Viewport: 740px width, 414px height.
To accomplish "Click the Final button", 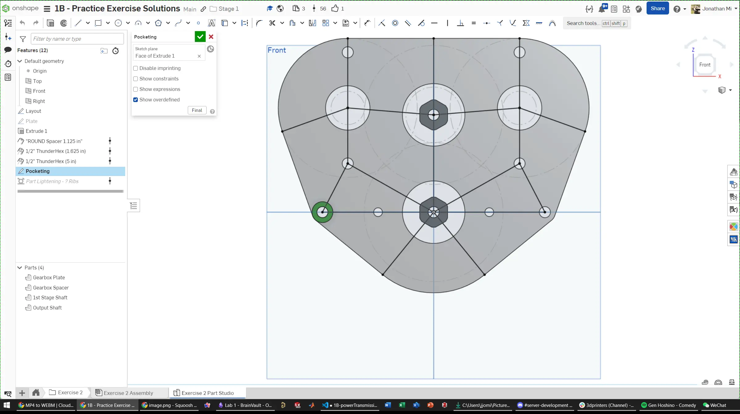I will (197, 110).
